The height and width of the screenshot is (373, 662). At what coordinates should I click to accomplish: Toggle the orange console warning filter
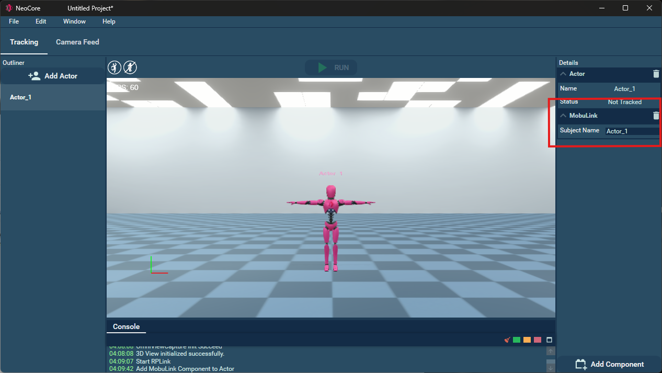pos(527,340)
